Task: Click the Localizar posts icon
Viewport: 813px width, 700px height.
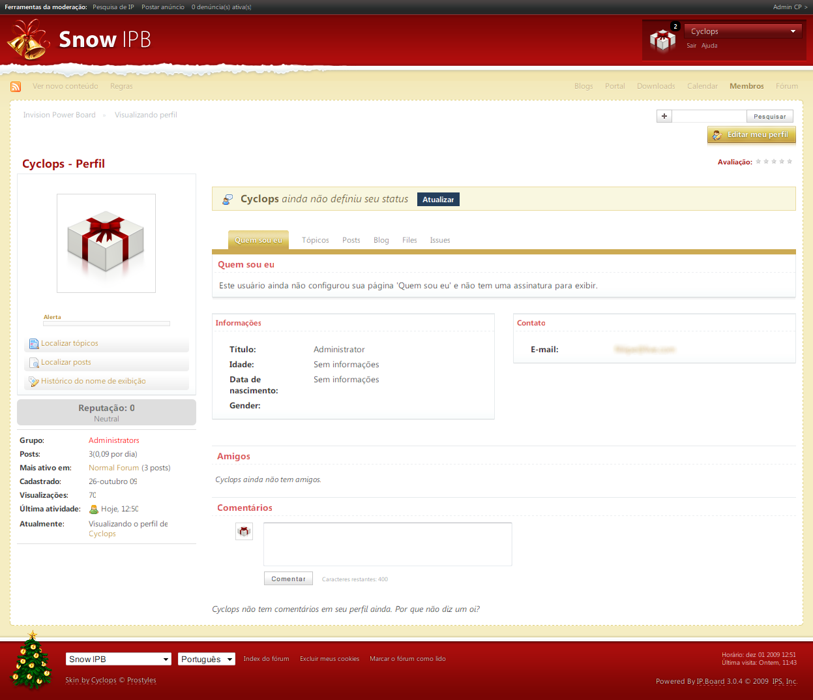Action: tap(34, 363)
